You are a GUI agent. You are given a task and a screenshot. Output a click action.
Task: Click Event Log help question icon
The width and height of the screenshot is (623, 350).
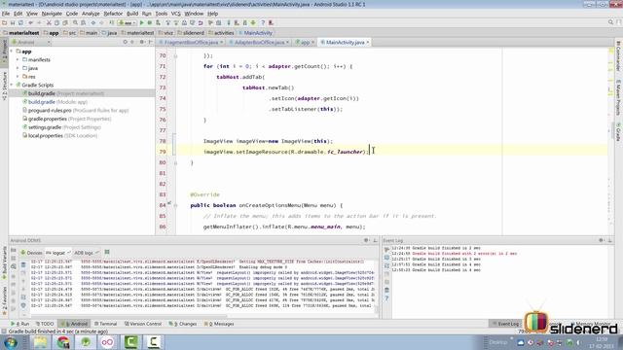386,298
